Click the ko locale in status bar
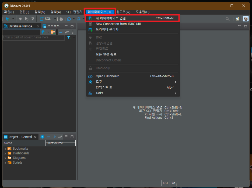 (x=173, y=183)
